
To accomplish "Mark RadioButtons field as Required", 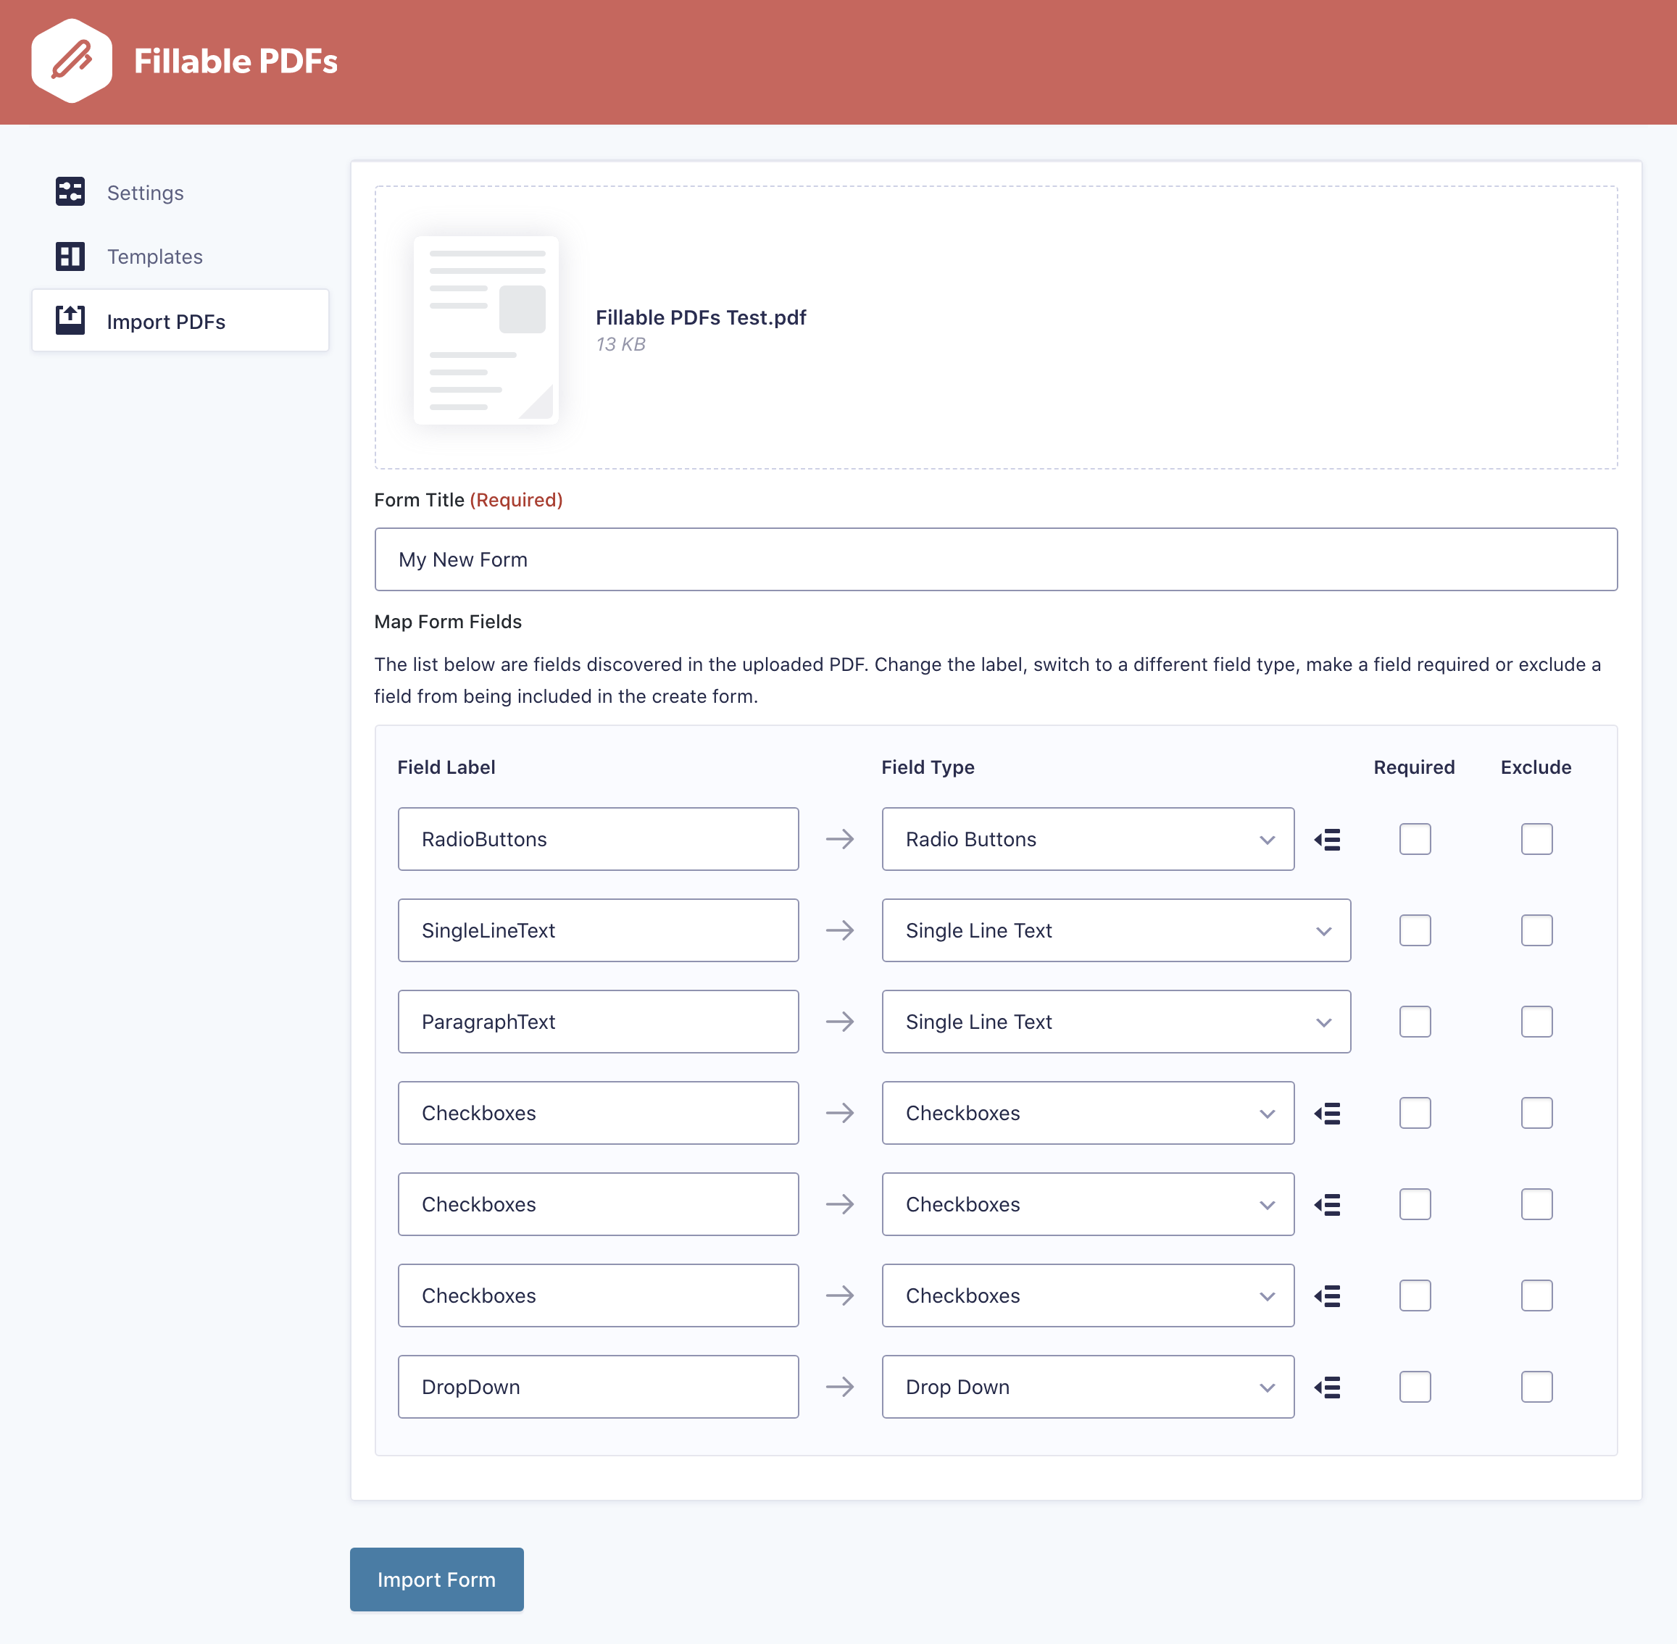I will (1415, 839).
